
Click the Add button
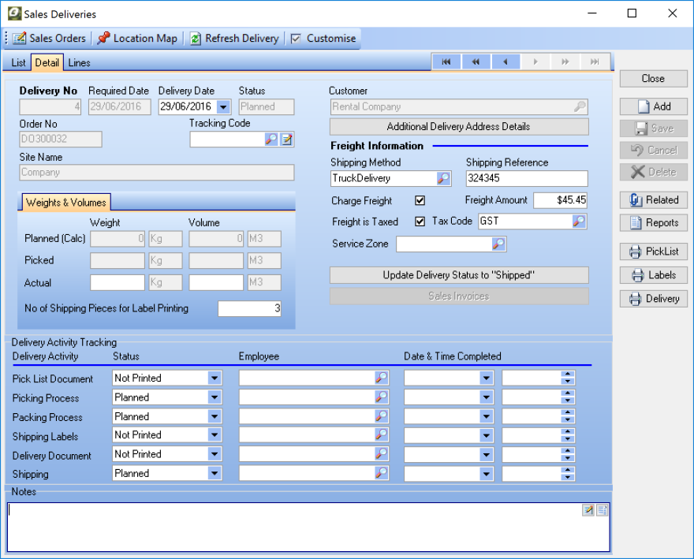653,106
